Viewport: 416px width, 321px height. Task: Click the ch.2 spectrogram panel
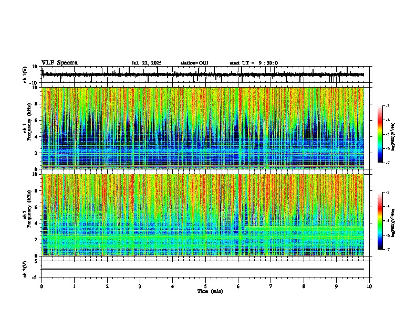click(203, 215)
